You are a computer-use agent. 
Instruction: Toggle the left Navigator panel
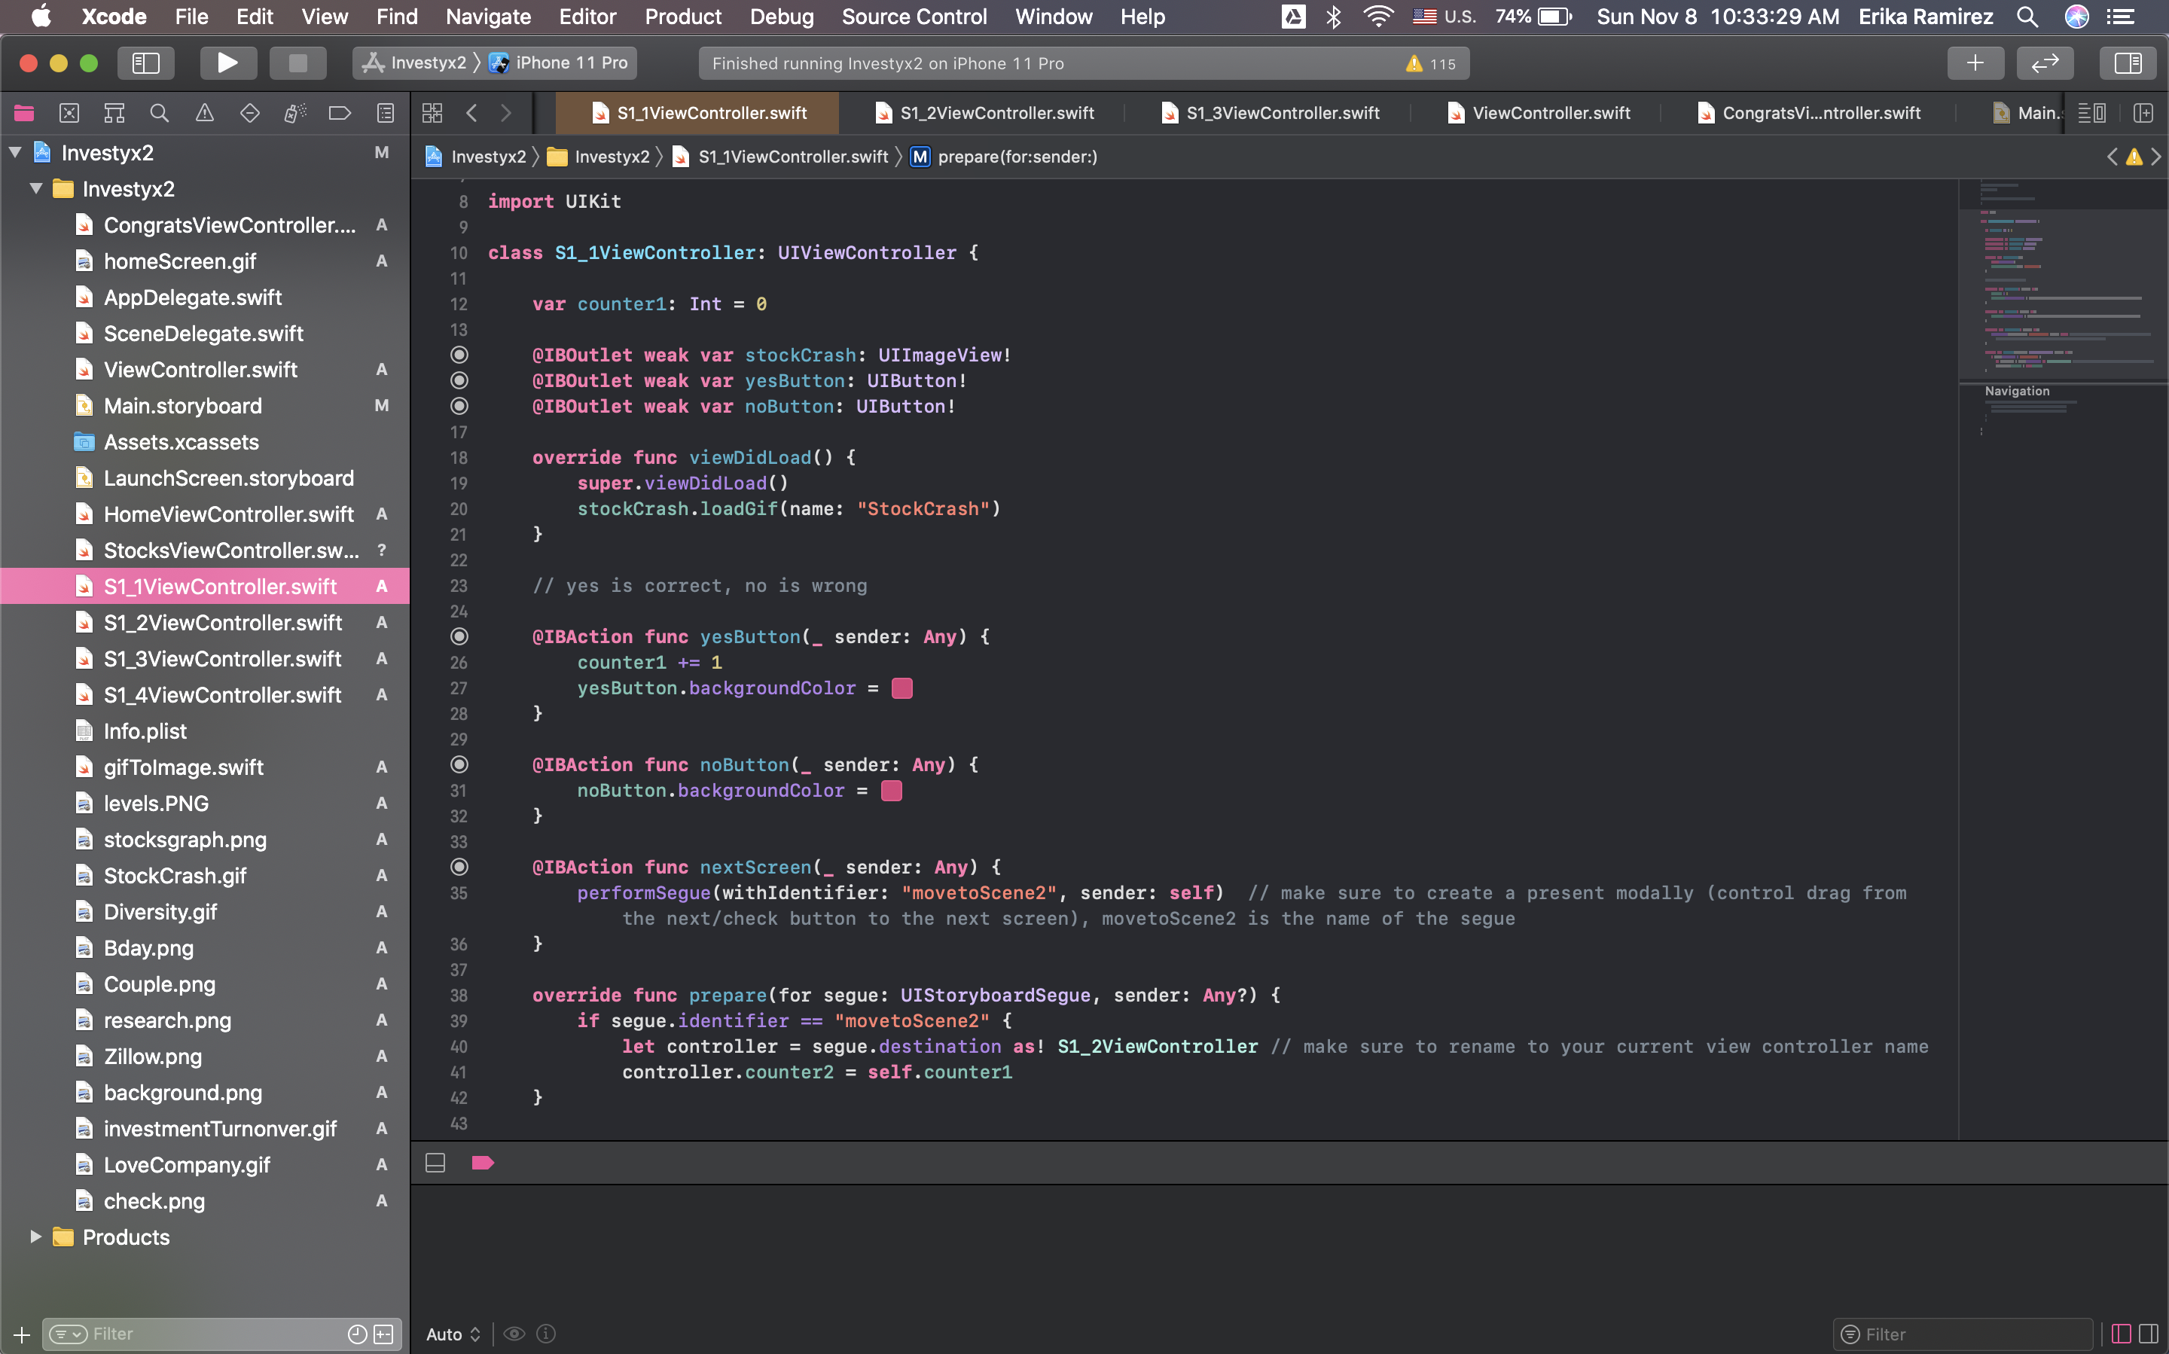click(146, 63)
